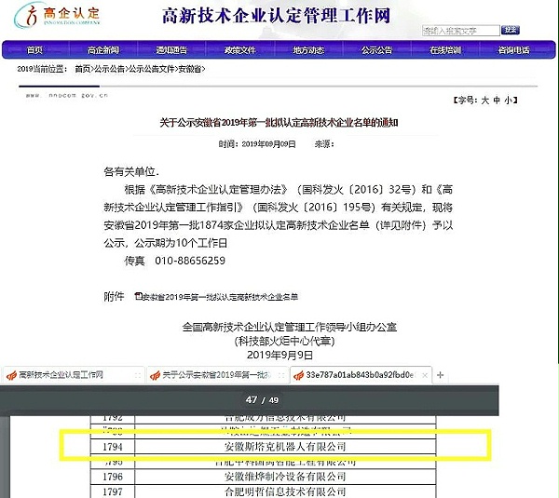
Task: Close the 33e787a01ab843b0a92fbd0e tab
Action: 425,375
